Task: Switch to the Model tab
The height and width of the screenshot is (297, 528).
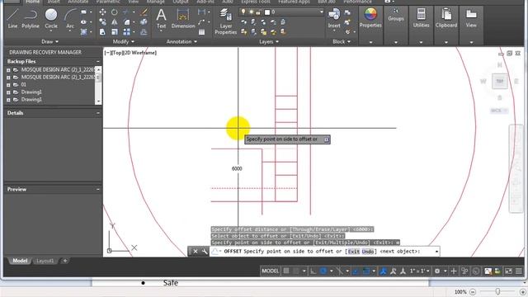Action: 20,261
